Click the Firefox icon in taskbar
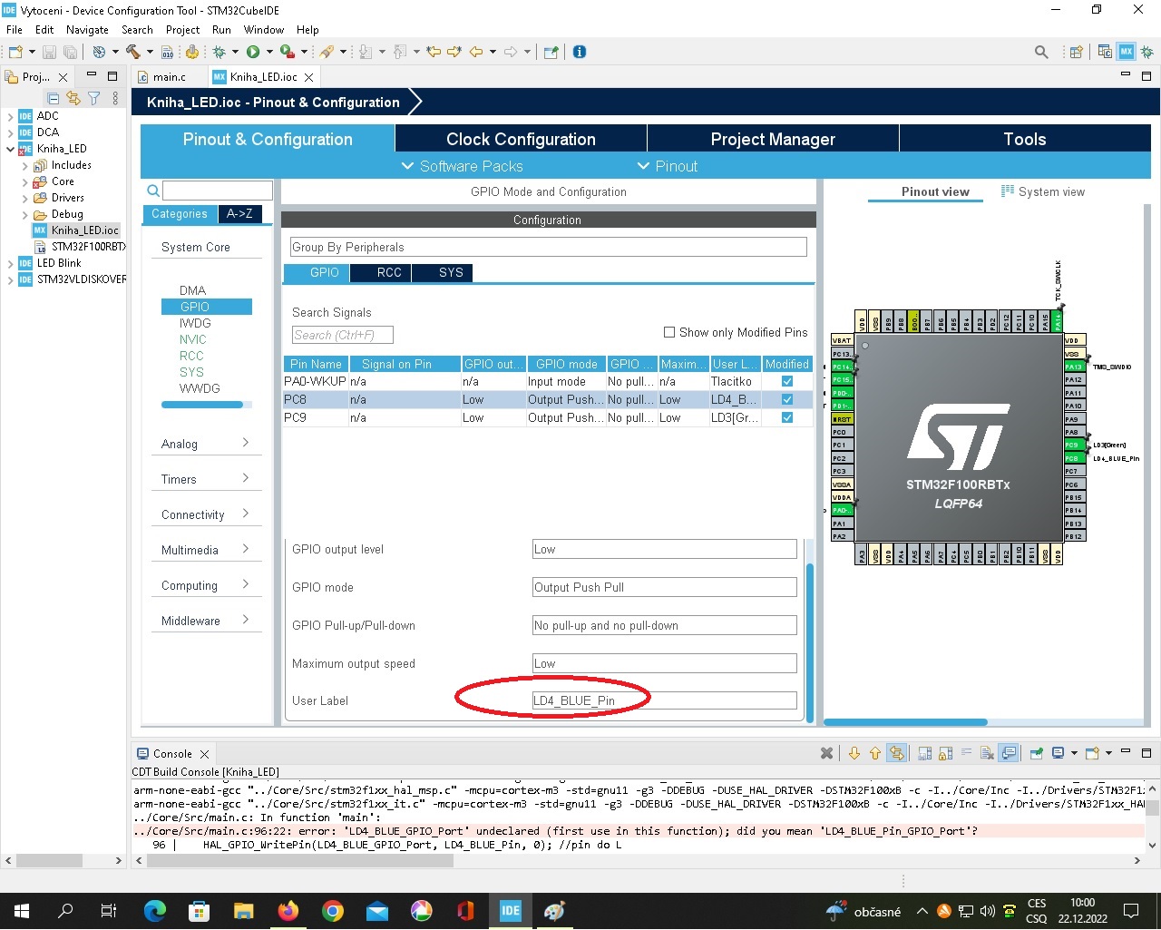 click(288, 911)
